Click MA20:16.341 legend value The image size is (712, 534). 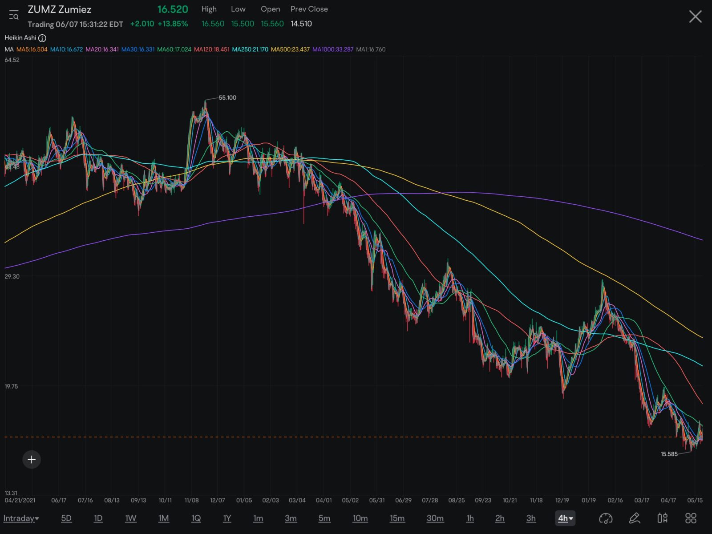pos(102,49)
